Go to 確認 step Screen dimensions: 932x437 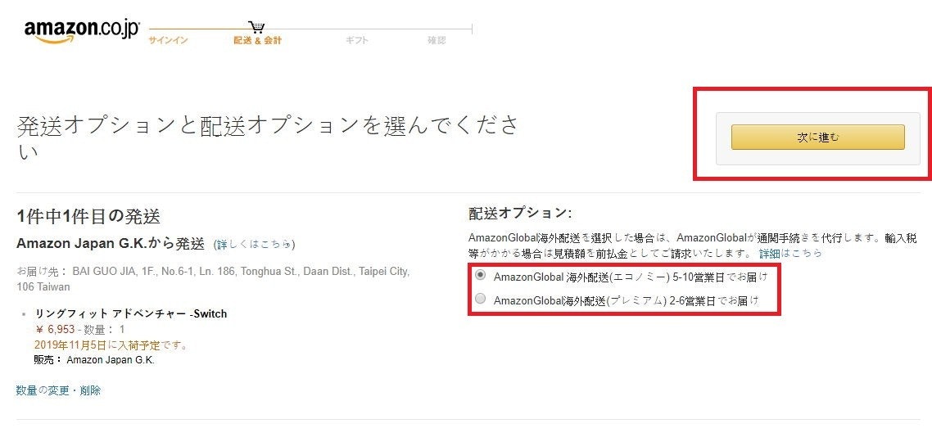(437, 40)
